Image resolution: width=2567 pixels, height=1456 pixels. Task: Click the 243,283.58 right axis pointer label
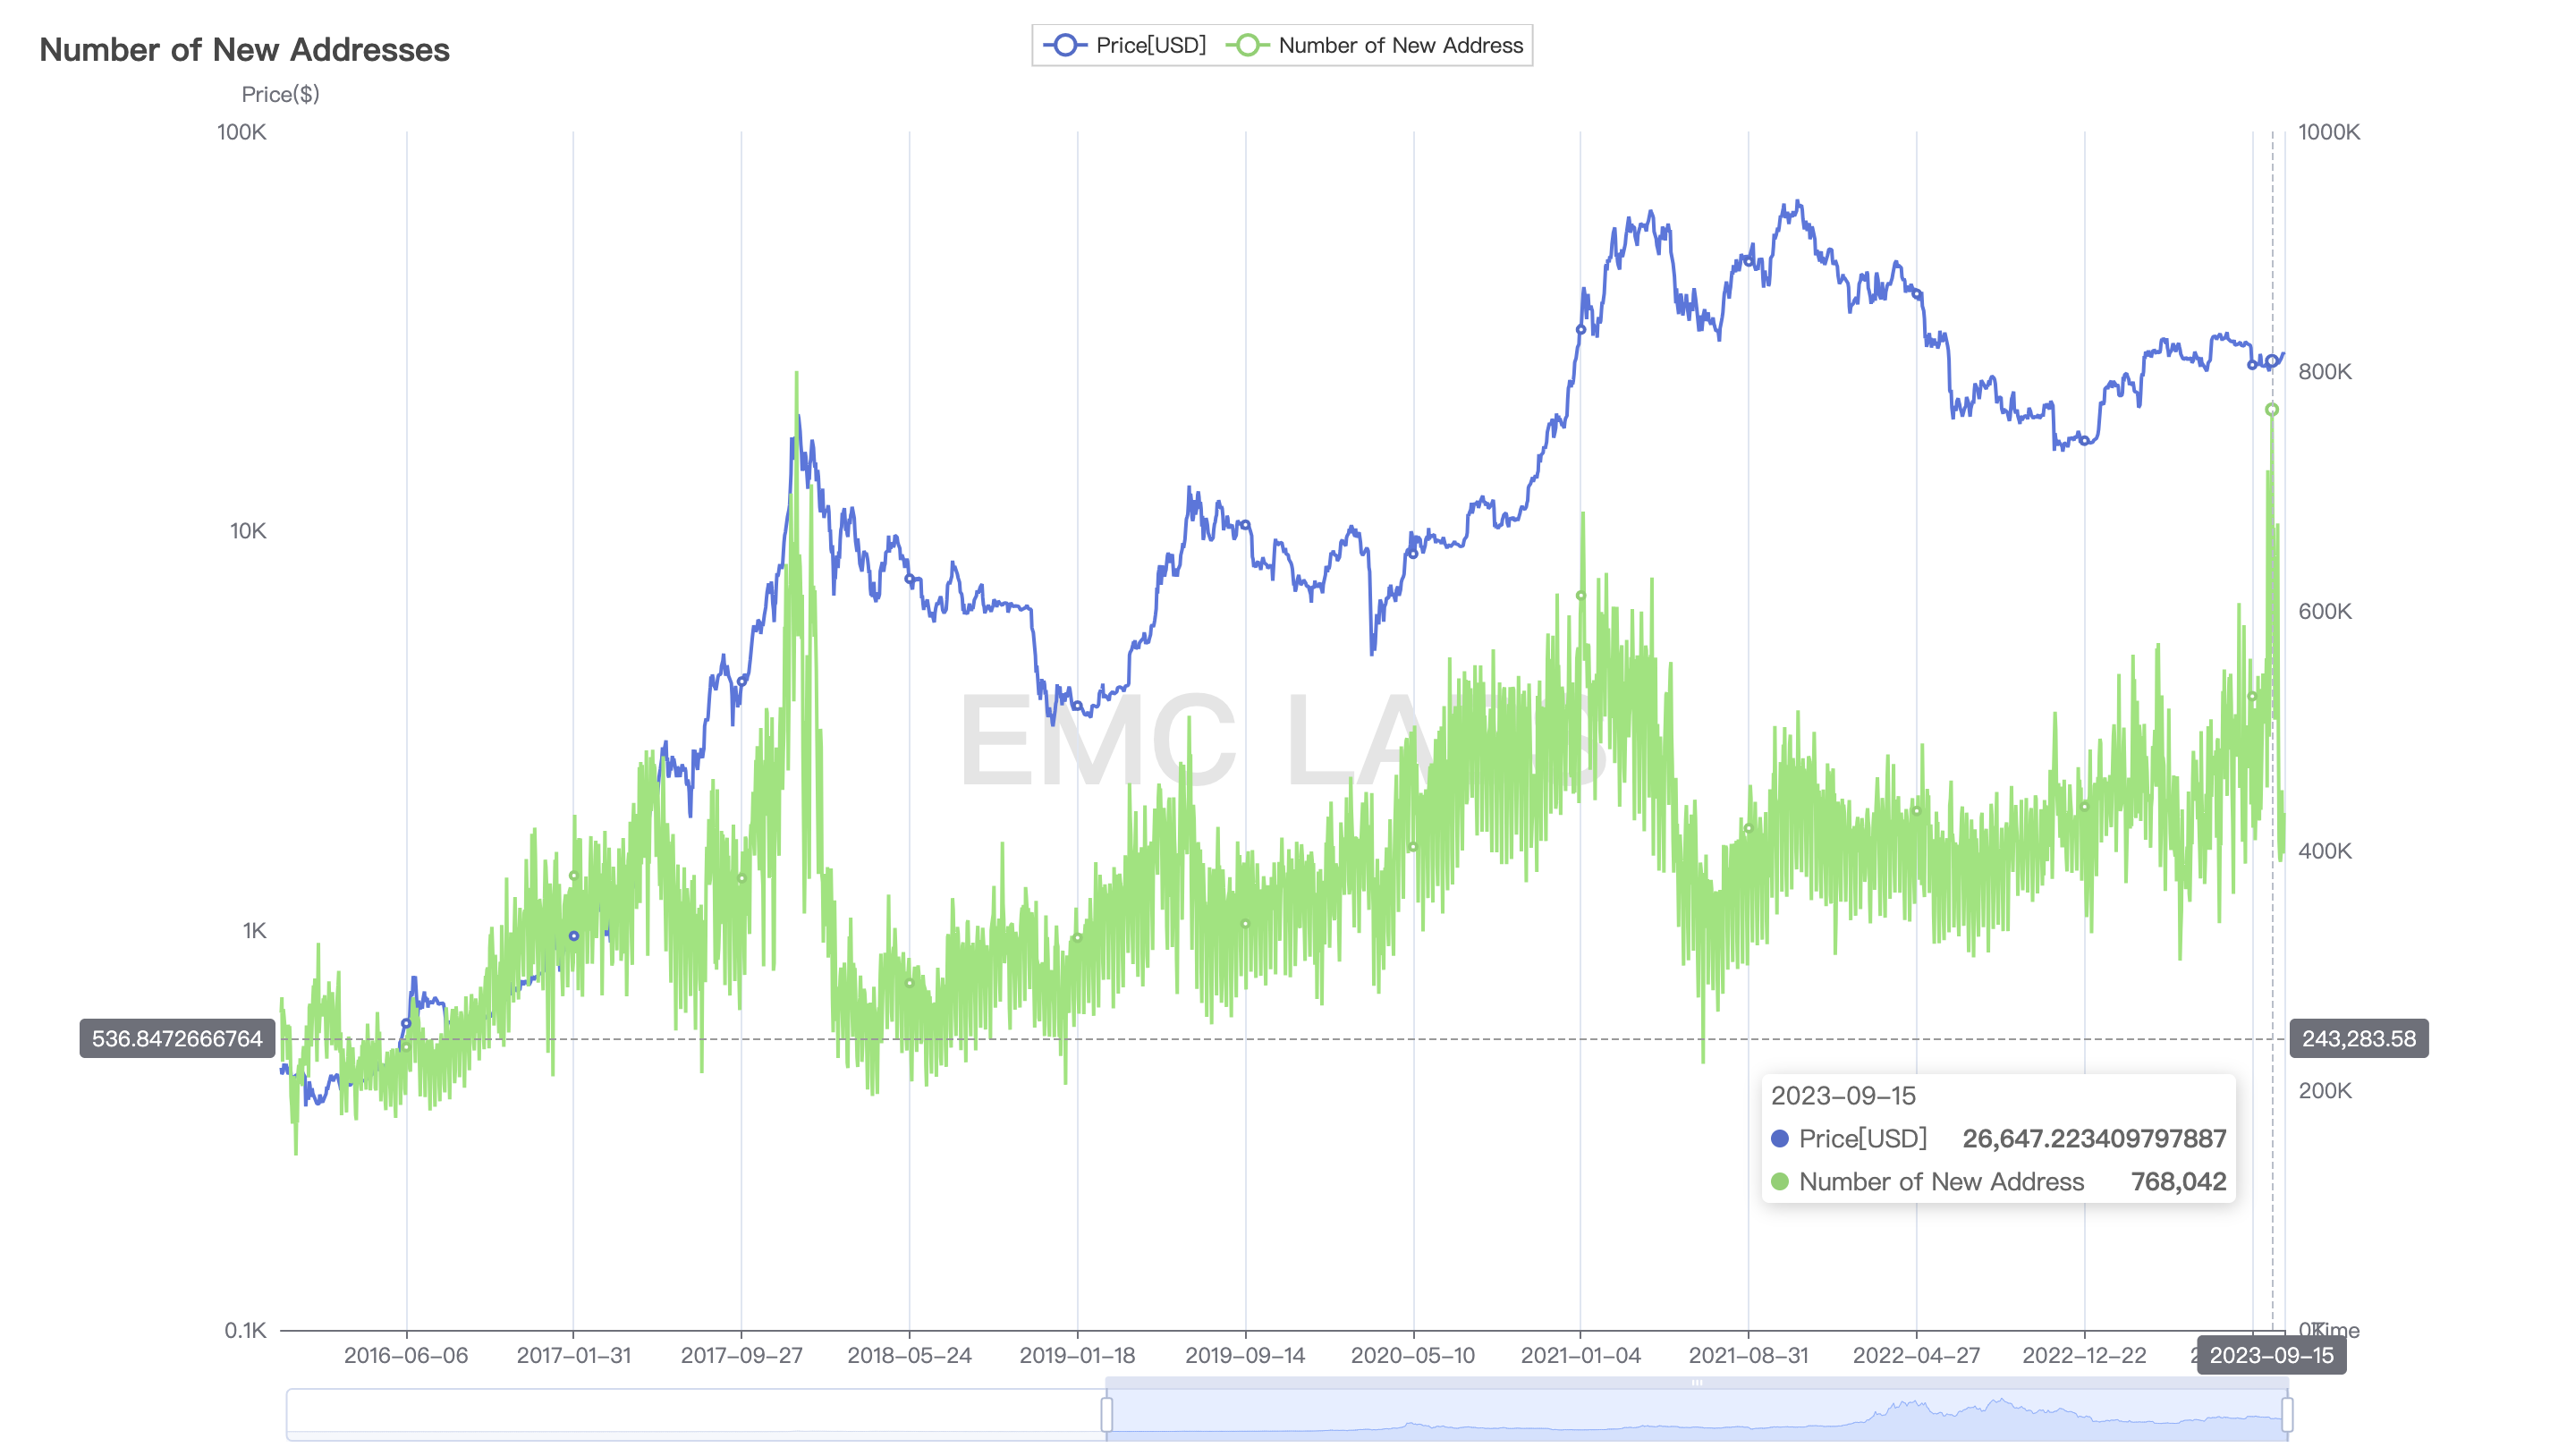2358,1038
